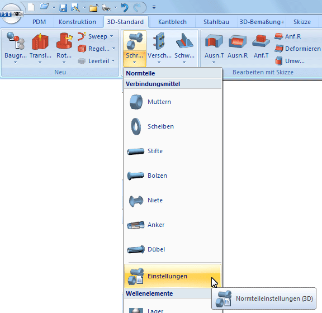The image size is (322, 313).
Task: Click the Rotation solid icon
Action: [x=64, y=41]
